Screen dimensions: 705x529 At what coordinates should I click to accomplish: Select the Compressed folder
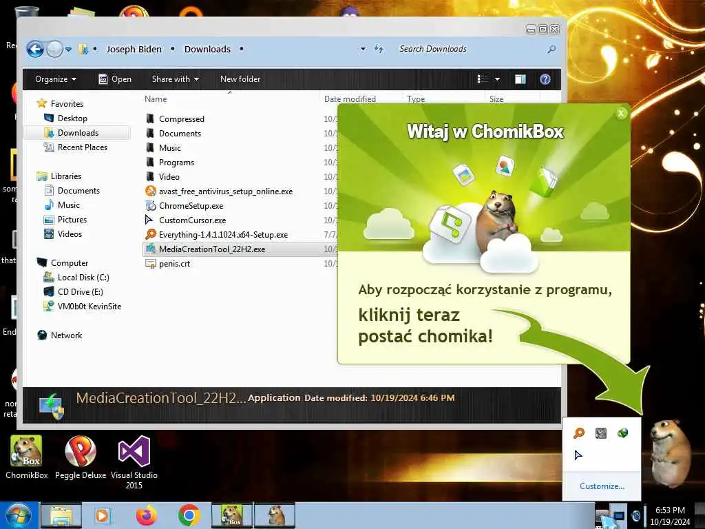point(176,119)
